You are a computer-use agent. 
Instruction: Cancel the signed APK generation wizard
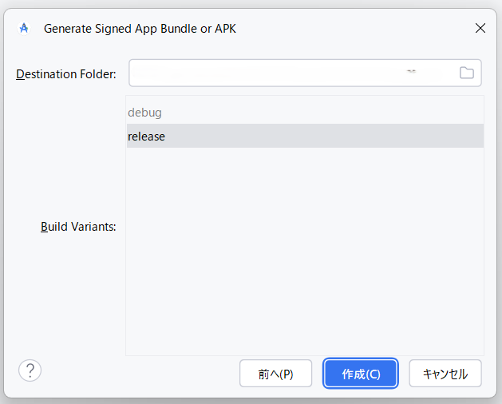click(445, 374)
